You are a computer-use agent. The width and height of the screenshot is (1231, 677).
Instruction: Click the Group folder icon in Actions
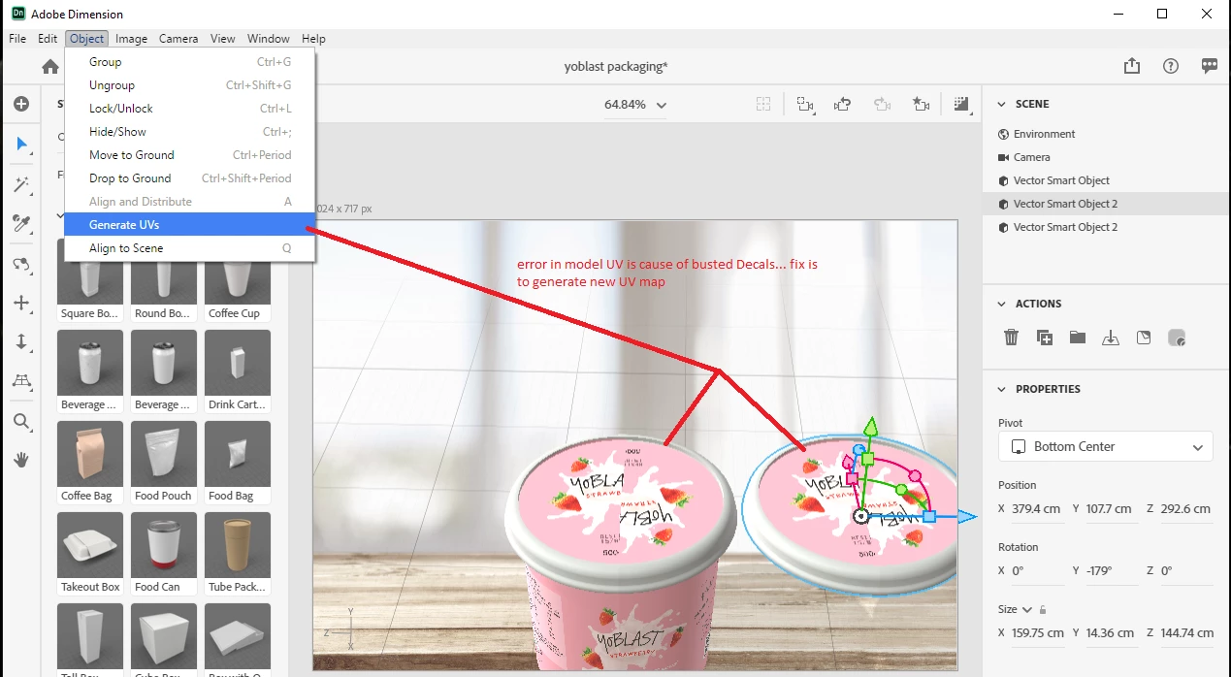[1078, 338]
